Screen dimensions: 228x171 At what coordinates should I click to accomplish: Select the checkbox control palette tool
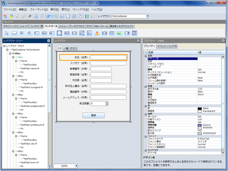pyautogui.click(x=22, y=33)
